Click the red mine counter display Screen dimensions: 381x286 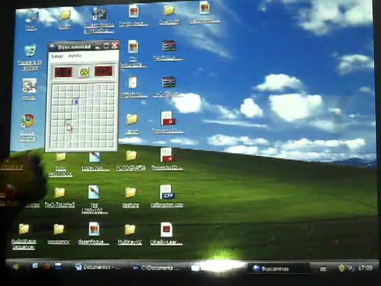pos(63,72)
